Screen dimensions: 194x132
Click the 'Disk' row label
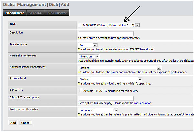[x=13, y=24]
